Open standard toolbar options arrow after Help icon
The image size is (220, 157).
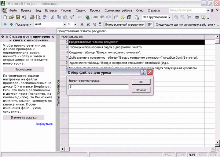click(208, 18)
